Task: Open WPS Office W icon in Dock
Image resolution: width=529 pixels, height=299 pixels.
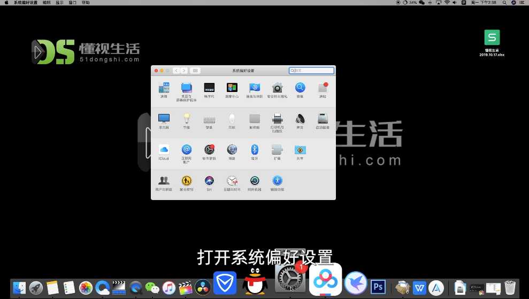Action: point(419,288)
